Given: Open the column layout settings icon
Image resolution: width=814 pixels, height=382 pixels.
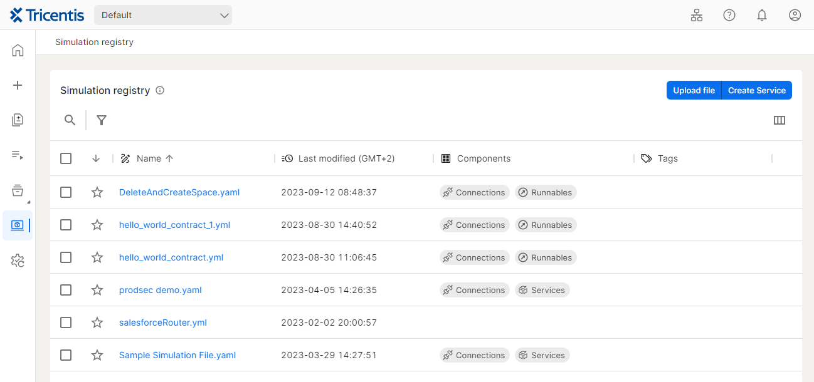Looking at the screenshot, I should [x=780, y=120].
